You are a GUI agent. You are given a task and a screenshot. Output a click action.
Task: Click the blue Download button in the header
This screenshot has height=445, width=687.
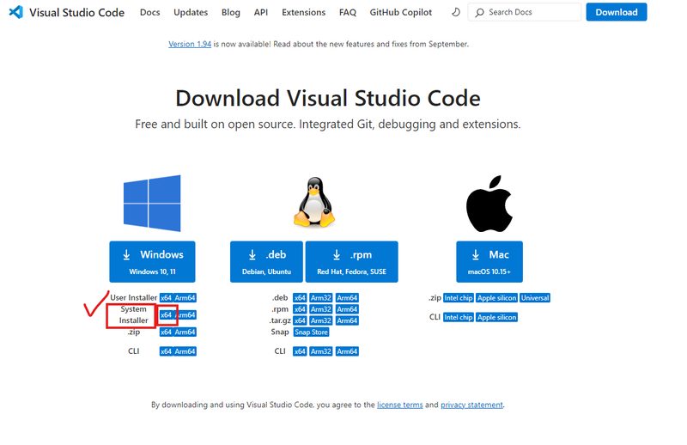point(617,12)
